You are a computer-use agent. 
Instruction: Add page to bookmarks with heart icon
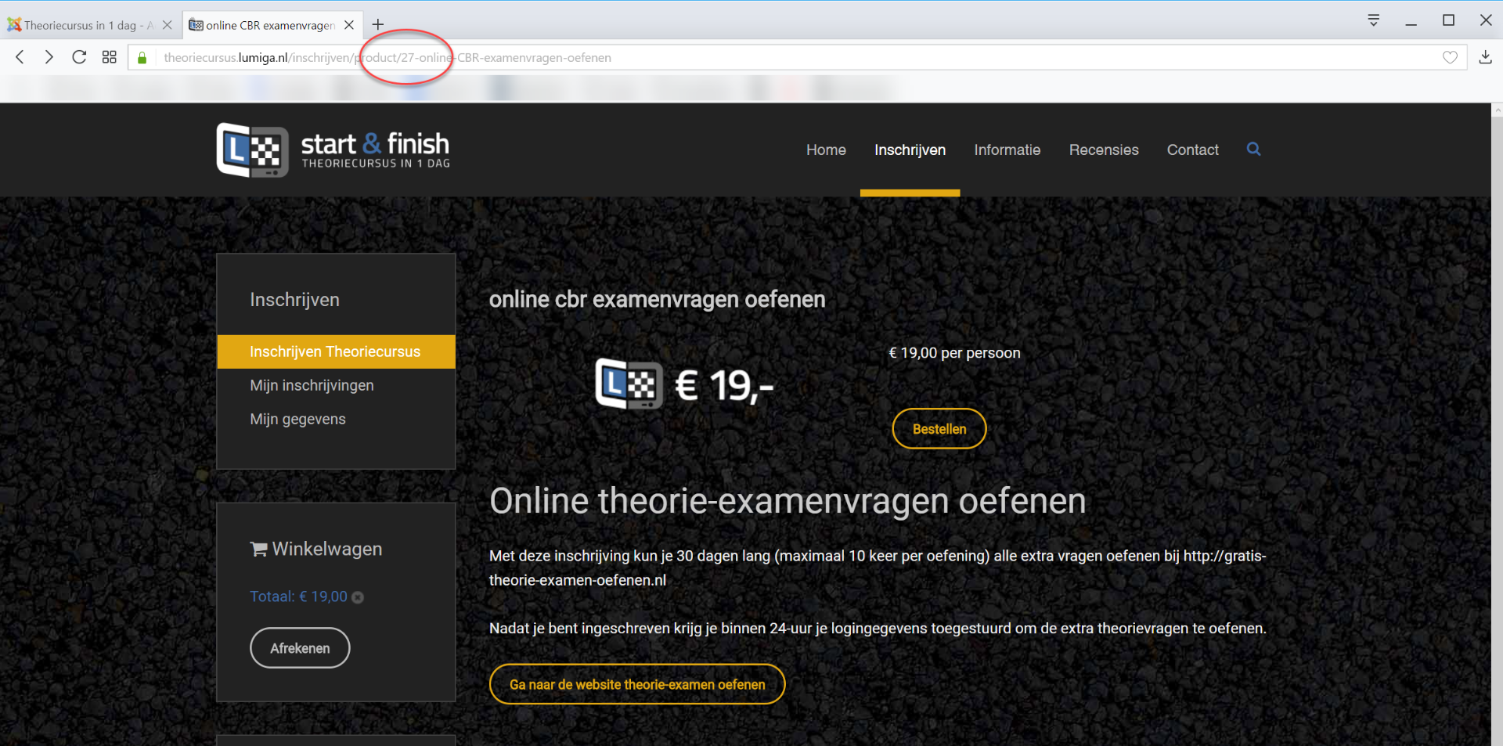tap(1450, 57)
